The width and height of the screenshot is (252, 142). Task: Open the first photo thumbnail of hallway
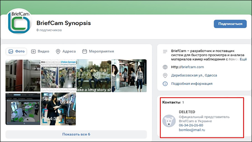click(23, 75)
